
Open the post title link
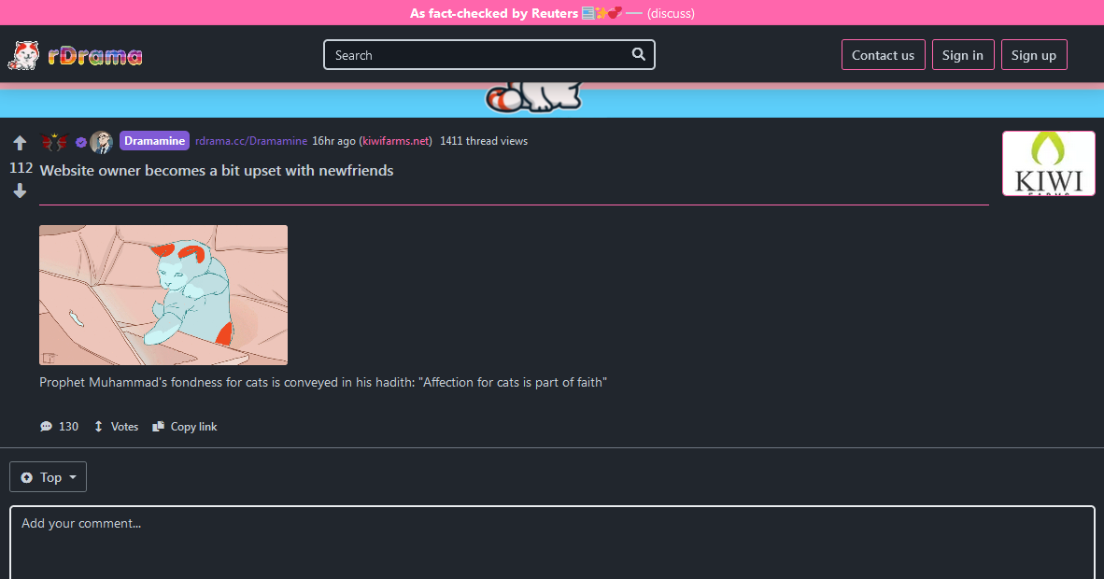point(217,171)
